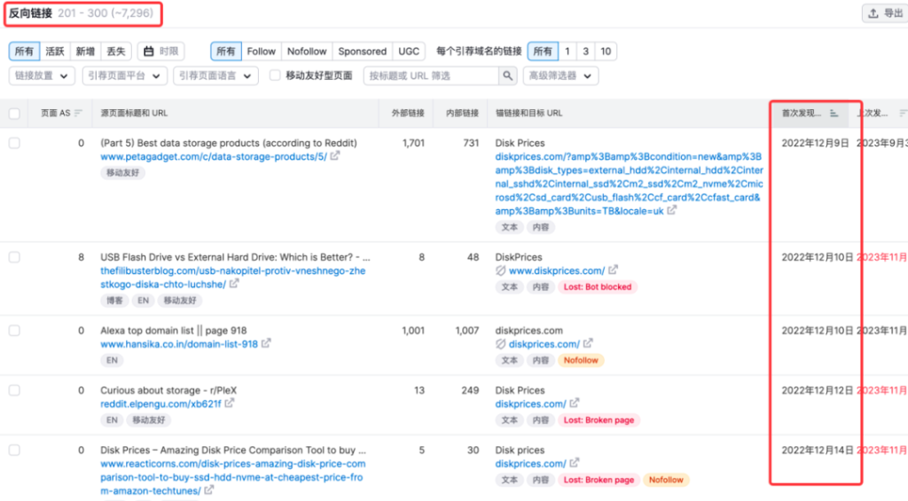
Task: Click broken-link icon in hansika row
Action: coord(501,344)
